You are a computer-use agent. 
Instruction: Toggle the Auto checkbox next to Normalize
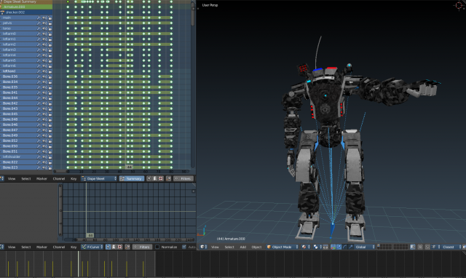point(184,247)
